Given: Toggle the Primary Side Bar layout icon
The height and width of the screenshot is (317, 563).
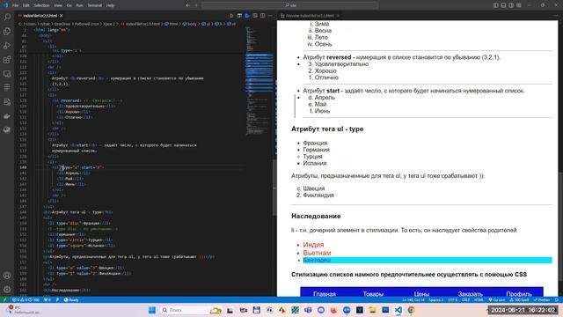Looking at the screenshot, I should 496,5.
